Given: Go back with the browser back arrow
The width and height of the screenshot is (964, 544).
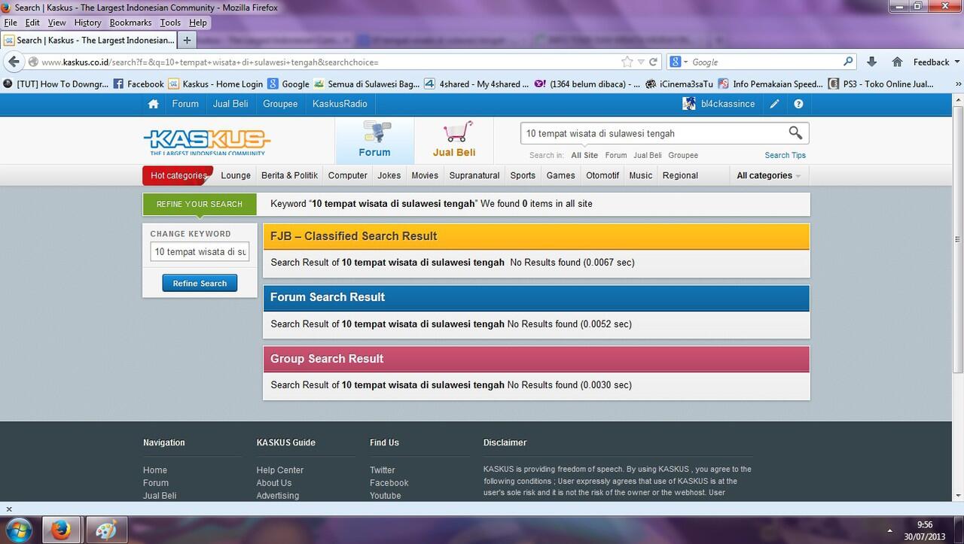Looking at the screenshot, I should click(14, 62).
